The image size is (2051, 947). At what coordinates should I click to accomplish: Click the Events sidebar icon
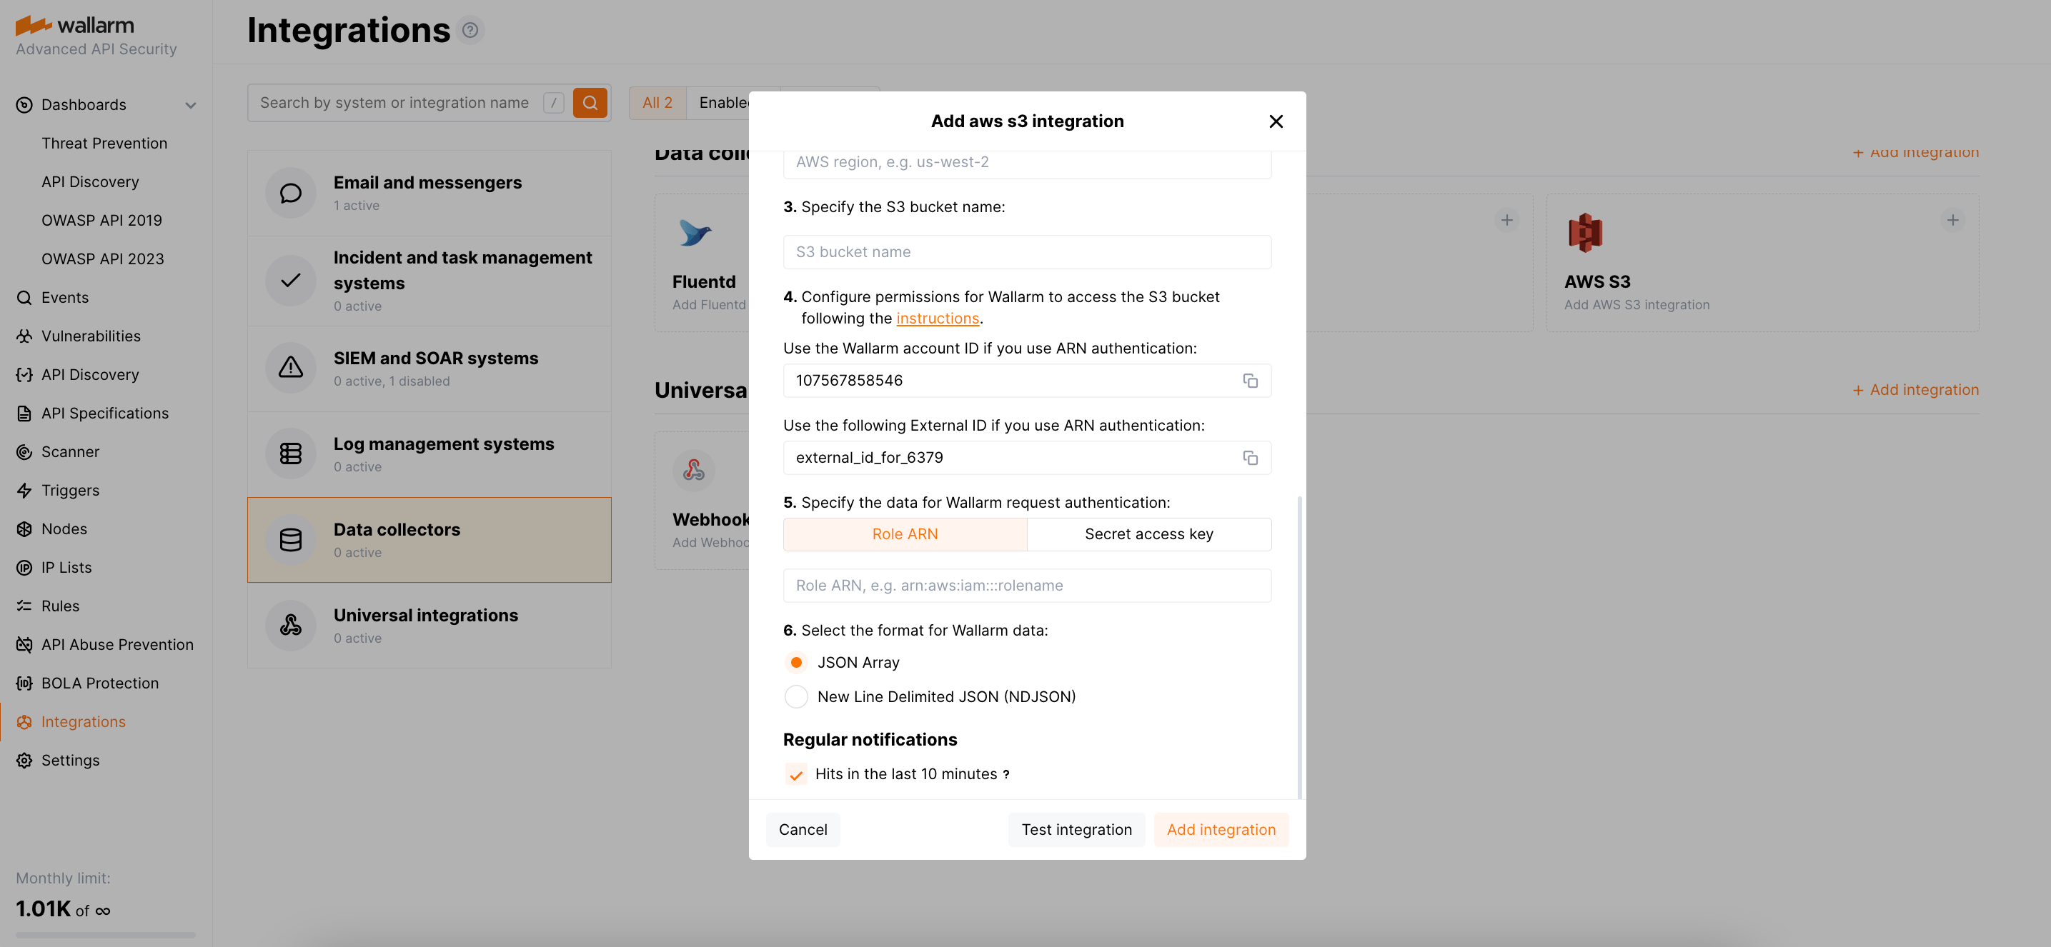point(23,297)
